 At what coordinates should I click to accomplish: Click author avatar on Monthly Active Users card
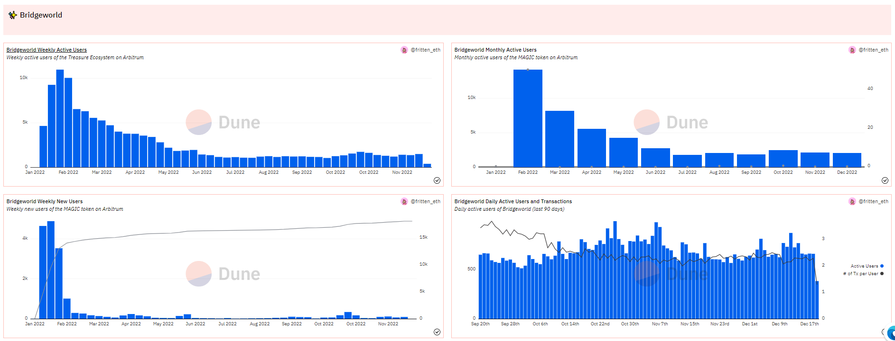pos(852,50)
